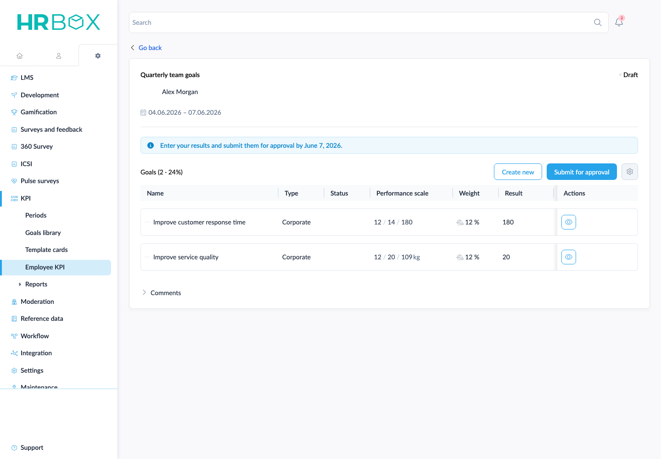Click the Surveys and feedback chart icon

tap(14, 129)
